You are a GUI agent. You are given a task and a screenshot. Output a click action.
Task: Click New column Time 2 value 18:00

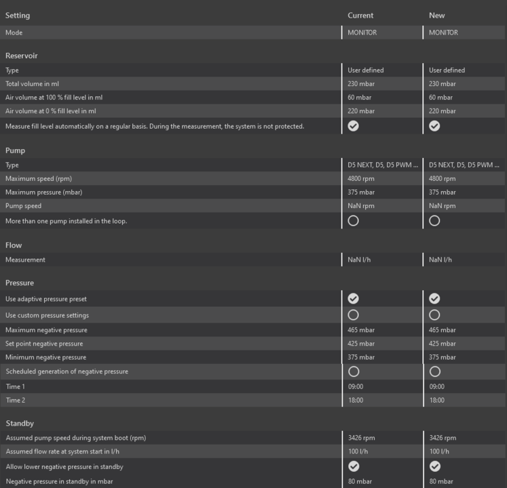click(436, 401)
